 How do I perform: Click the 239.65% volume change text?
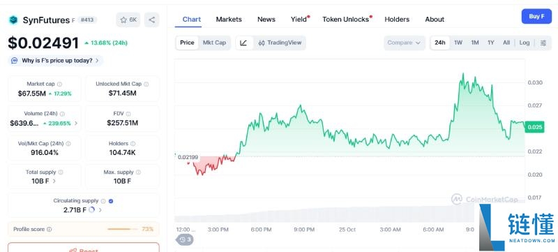(59, 124)
